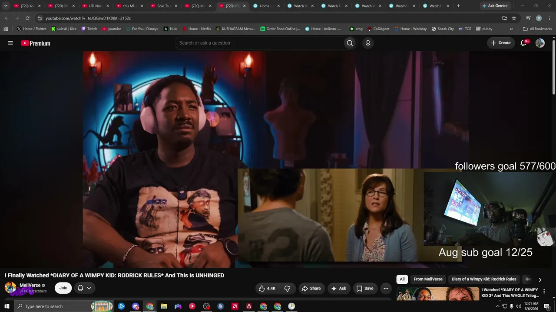Expand hidden bookmarks with the chevron

click(511, 29)
